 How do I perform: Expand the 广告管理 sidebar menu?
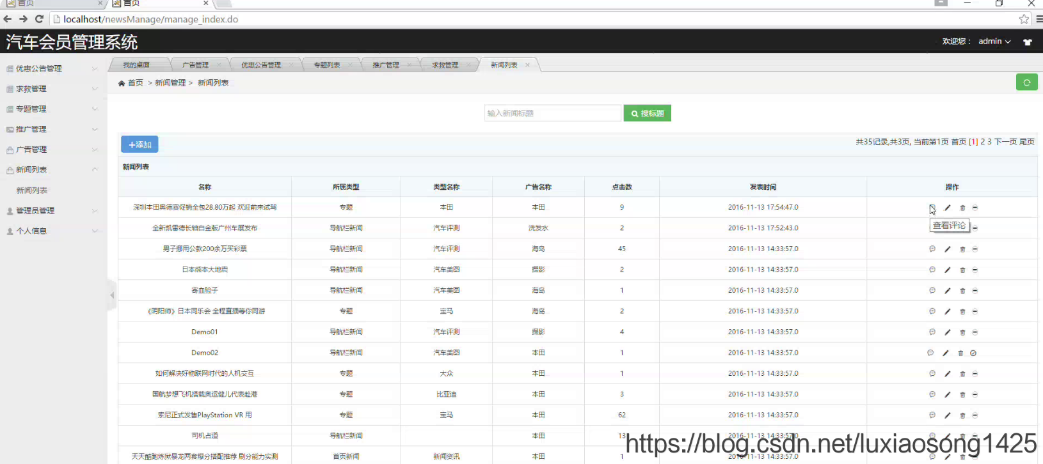pyautogui.click(x=52, y=150)
